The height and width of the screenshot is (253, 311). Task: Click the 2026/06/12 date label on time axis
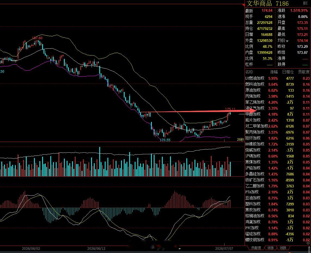(96, 248)
